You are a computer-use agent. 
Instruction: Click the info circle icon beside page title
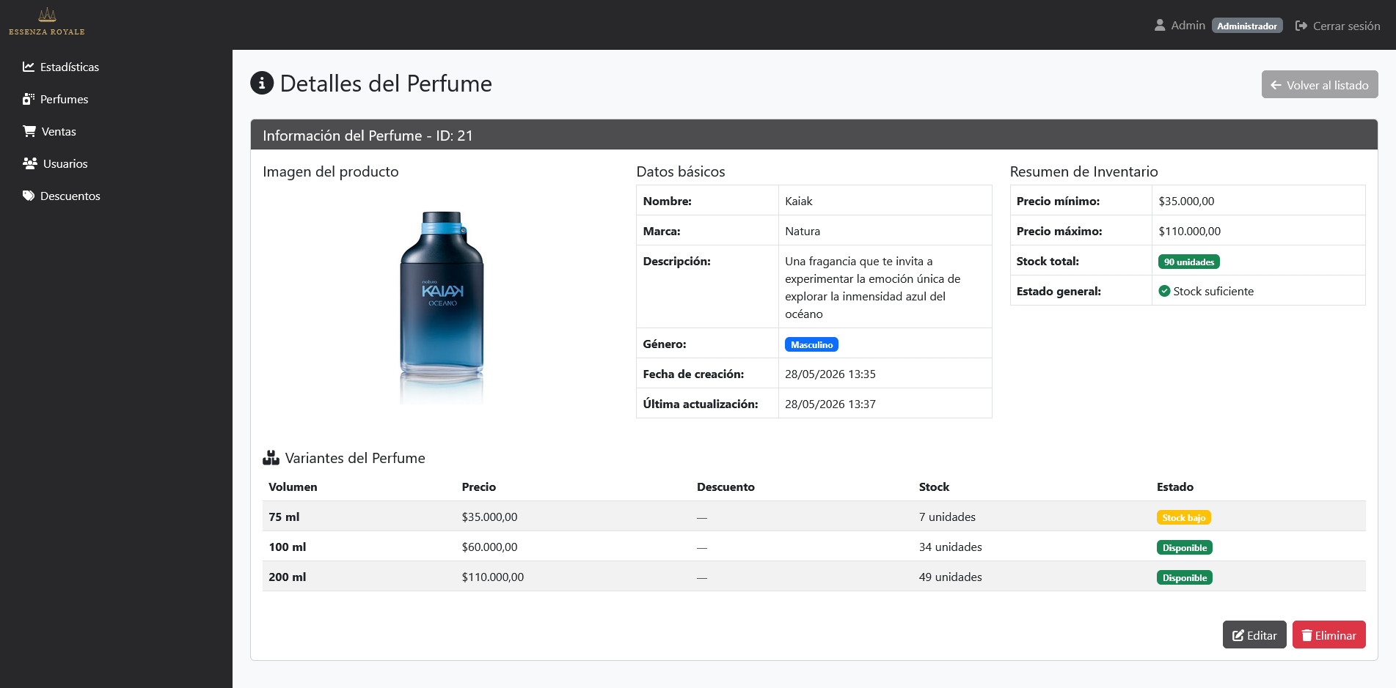tap(262, 84)
